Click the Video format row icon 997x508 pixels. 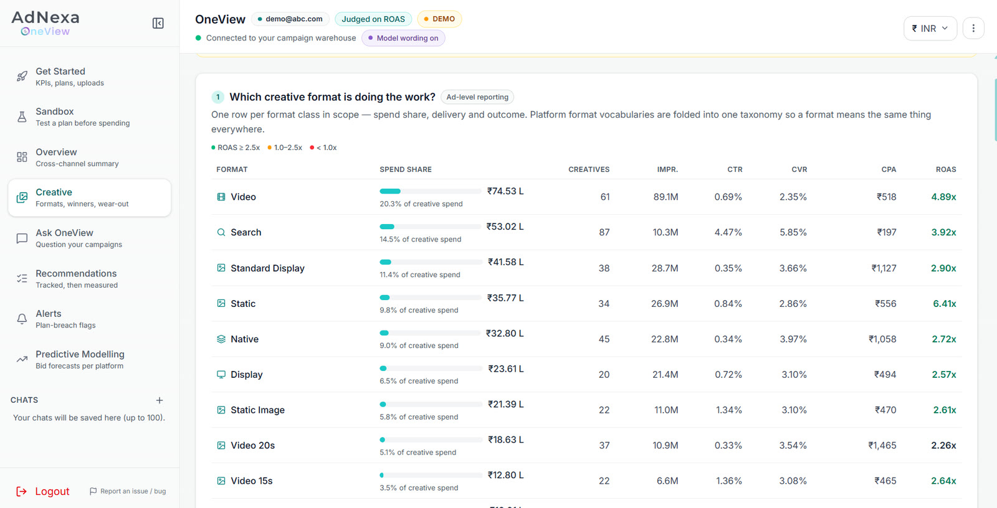221,197
